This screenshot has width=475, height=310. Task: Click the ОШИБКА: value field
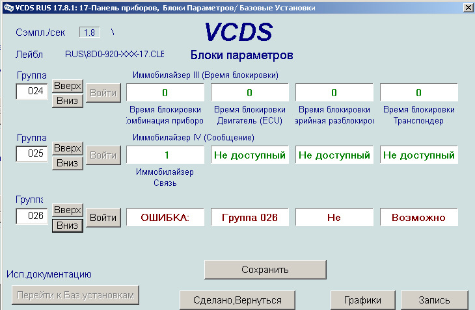point(165,217)
